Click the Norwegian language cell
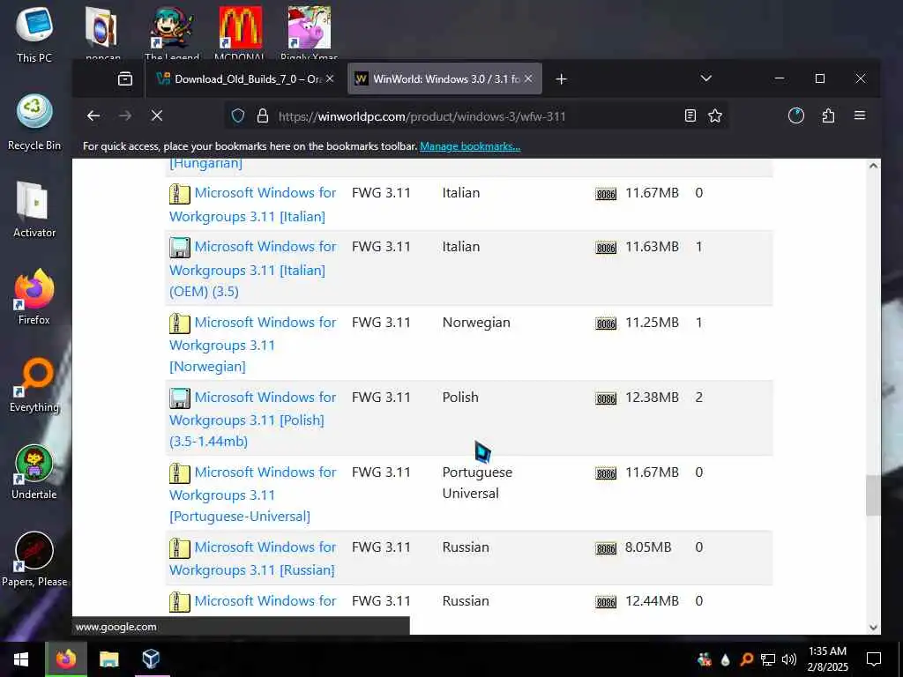903x677 pixels. click(476, 323)
